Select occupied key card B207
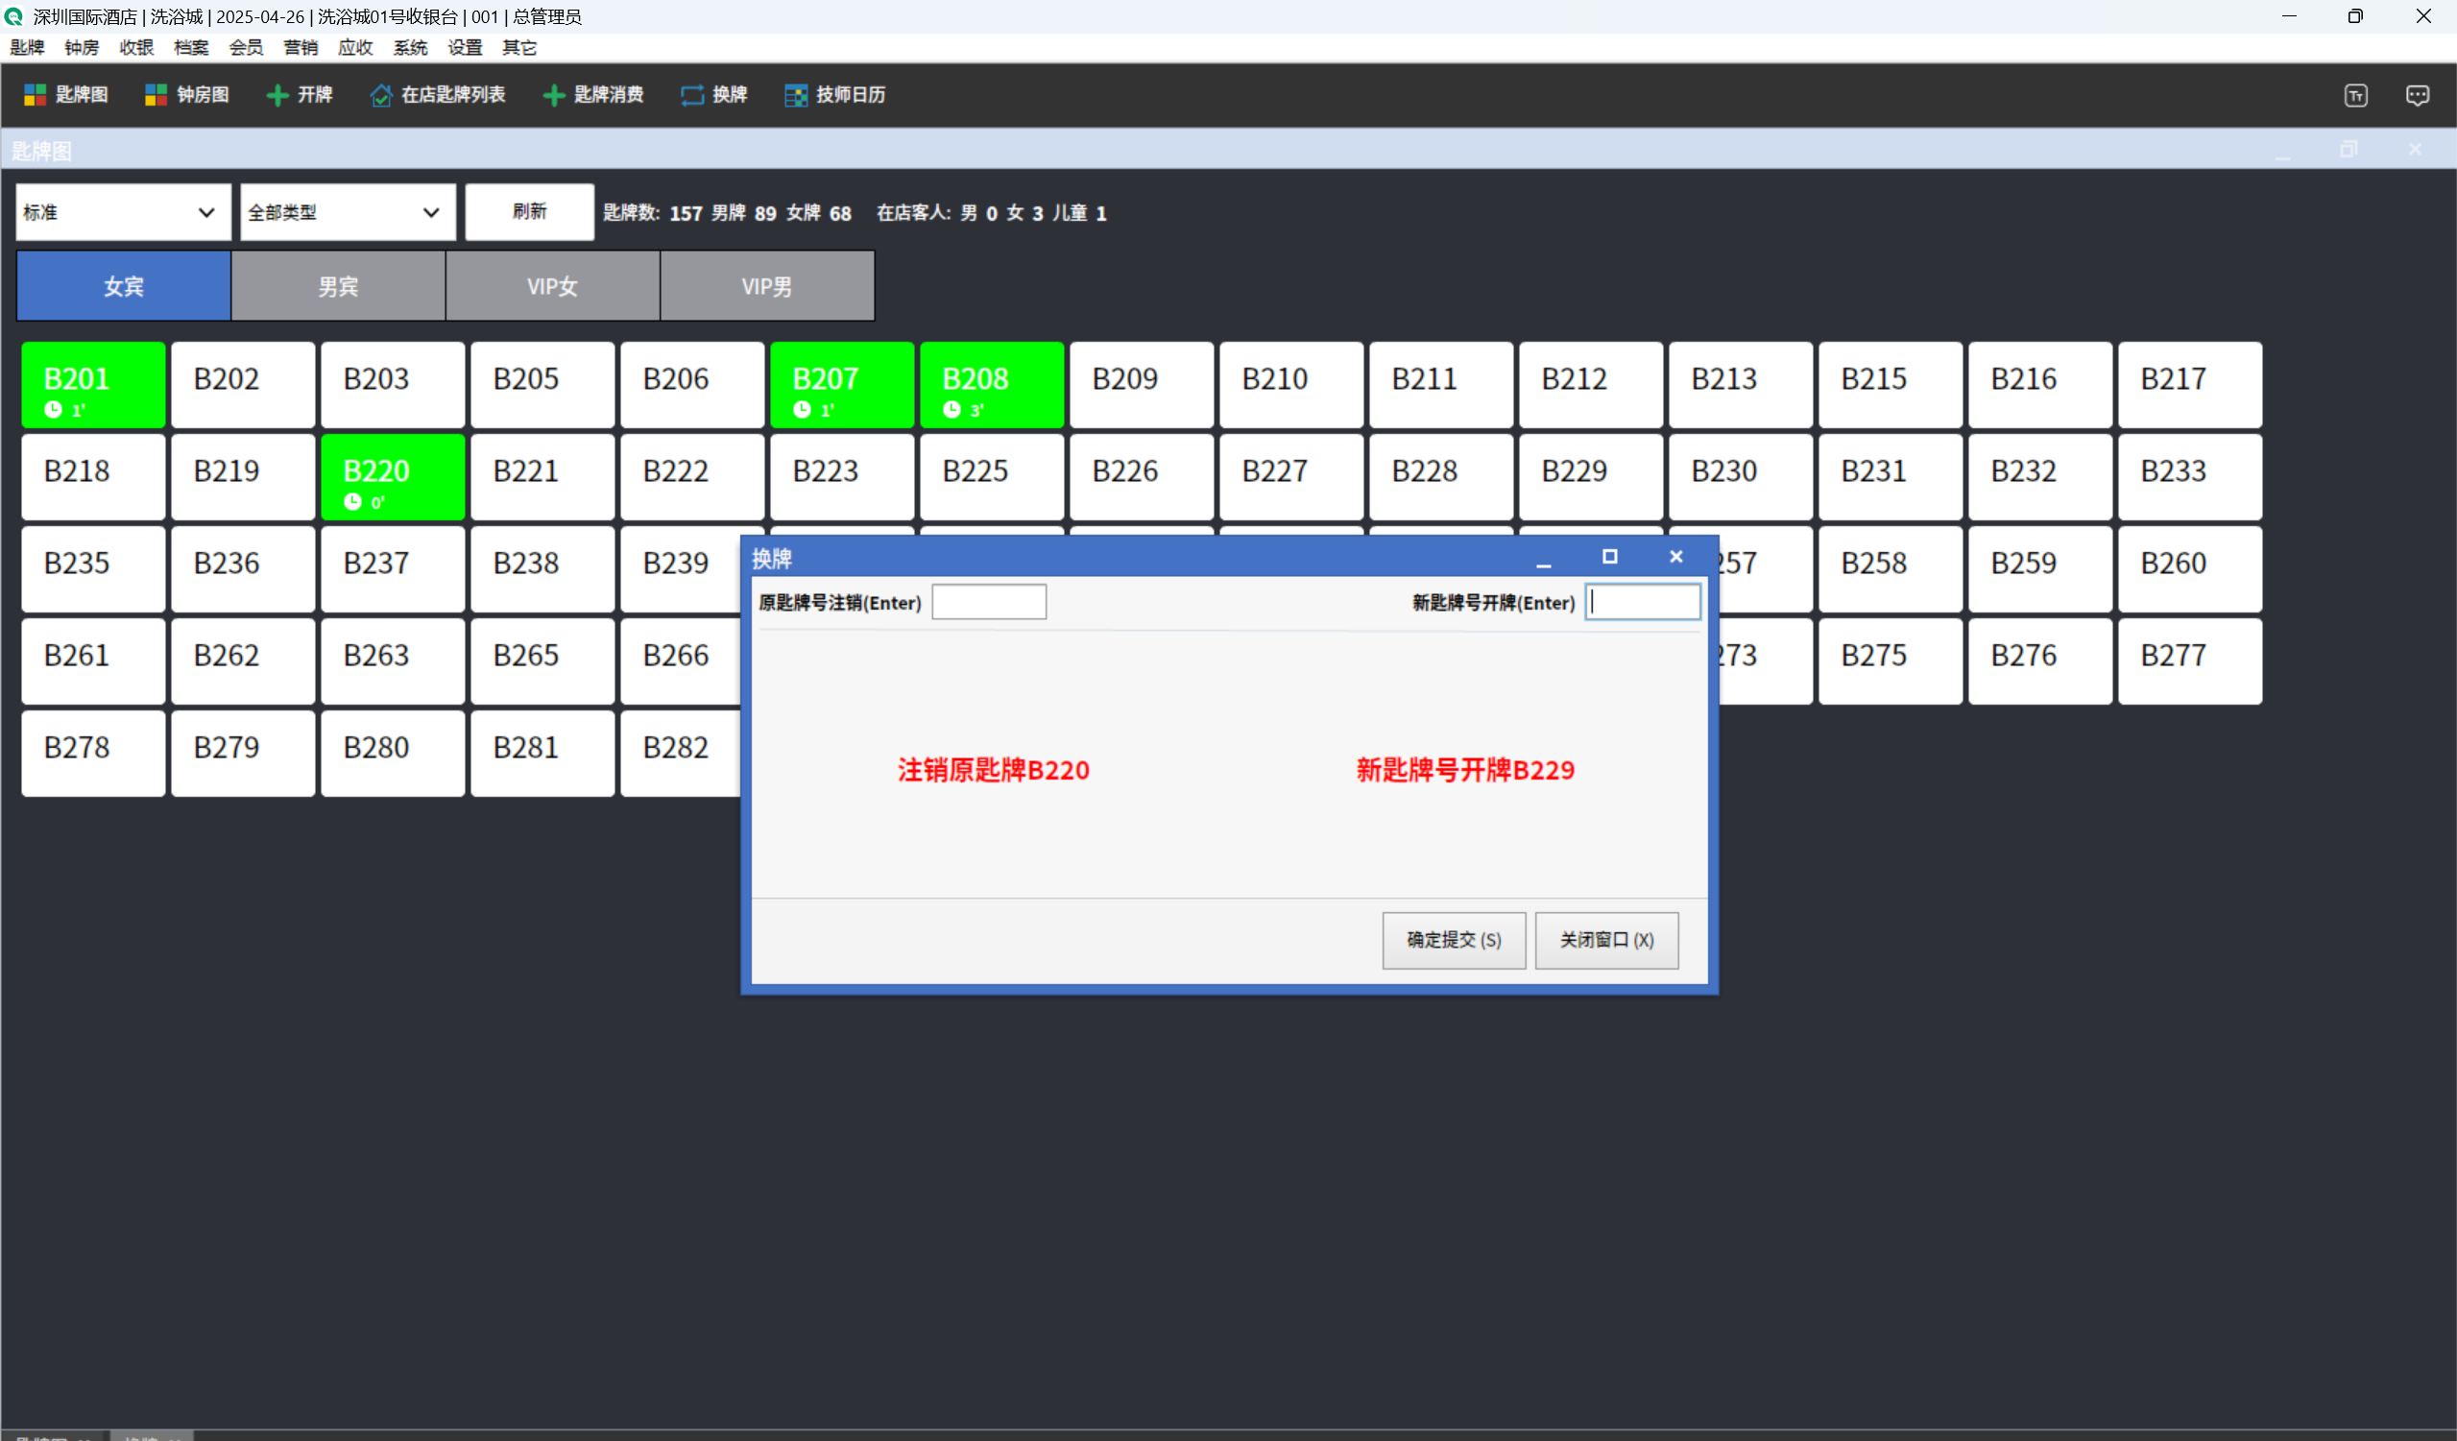 point(842,385)
